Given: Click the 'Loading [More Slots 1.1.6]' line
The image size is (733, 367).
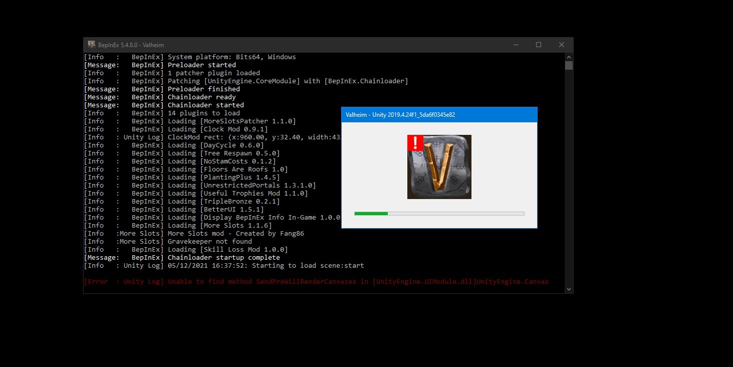Looking at the screenshot, I should (178, 226).
